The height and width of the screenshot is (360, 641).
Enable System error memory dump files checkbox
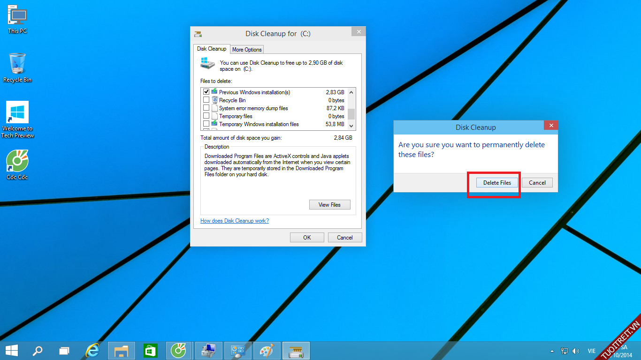[x=206, y=108]
